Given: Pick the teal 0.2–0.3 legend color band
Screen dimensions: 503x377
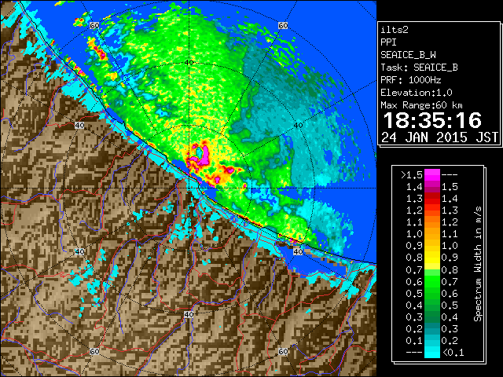Looking at the screenshot, I should [431, 328].
